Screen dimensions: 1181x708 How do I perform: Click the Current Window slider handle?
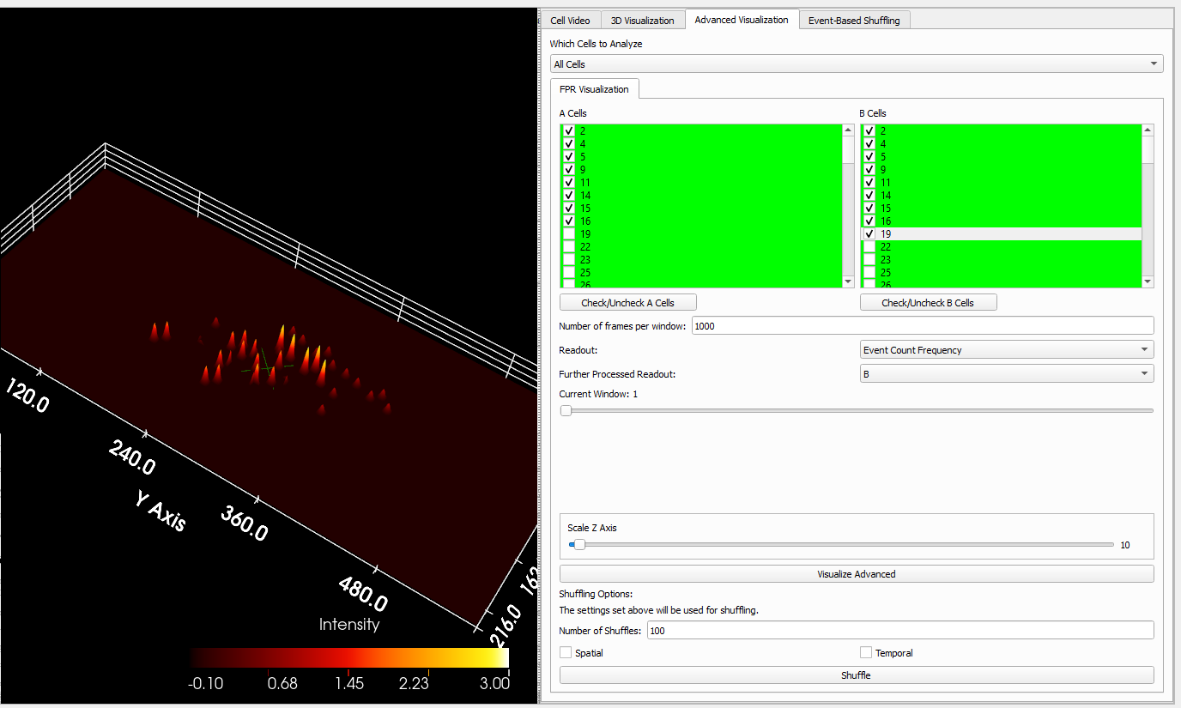566,411
